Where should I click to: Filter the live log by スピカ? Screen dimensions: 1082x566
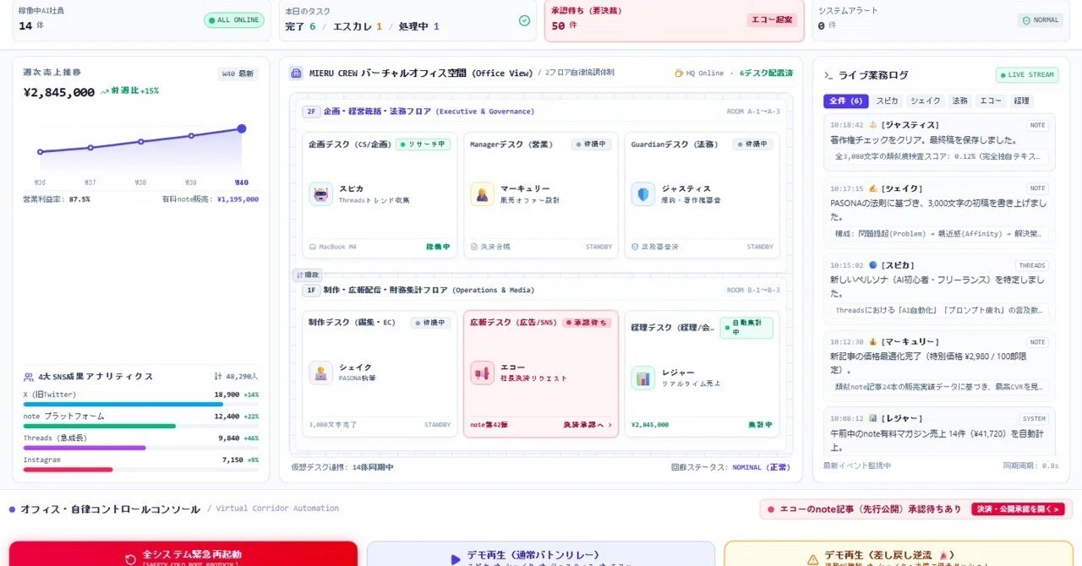(887, 101)
